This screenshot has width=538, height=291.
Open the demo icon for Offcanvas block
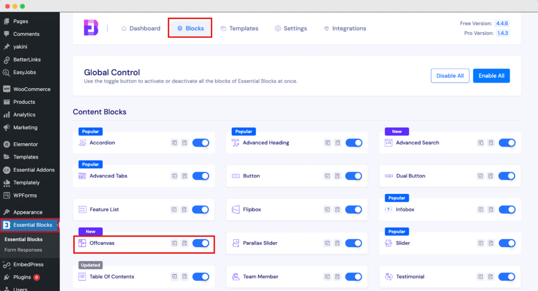(174, 243)
